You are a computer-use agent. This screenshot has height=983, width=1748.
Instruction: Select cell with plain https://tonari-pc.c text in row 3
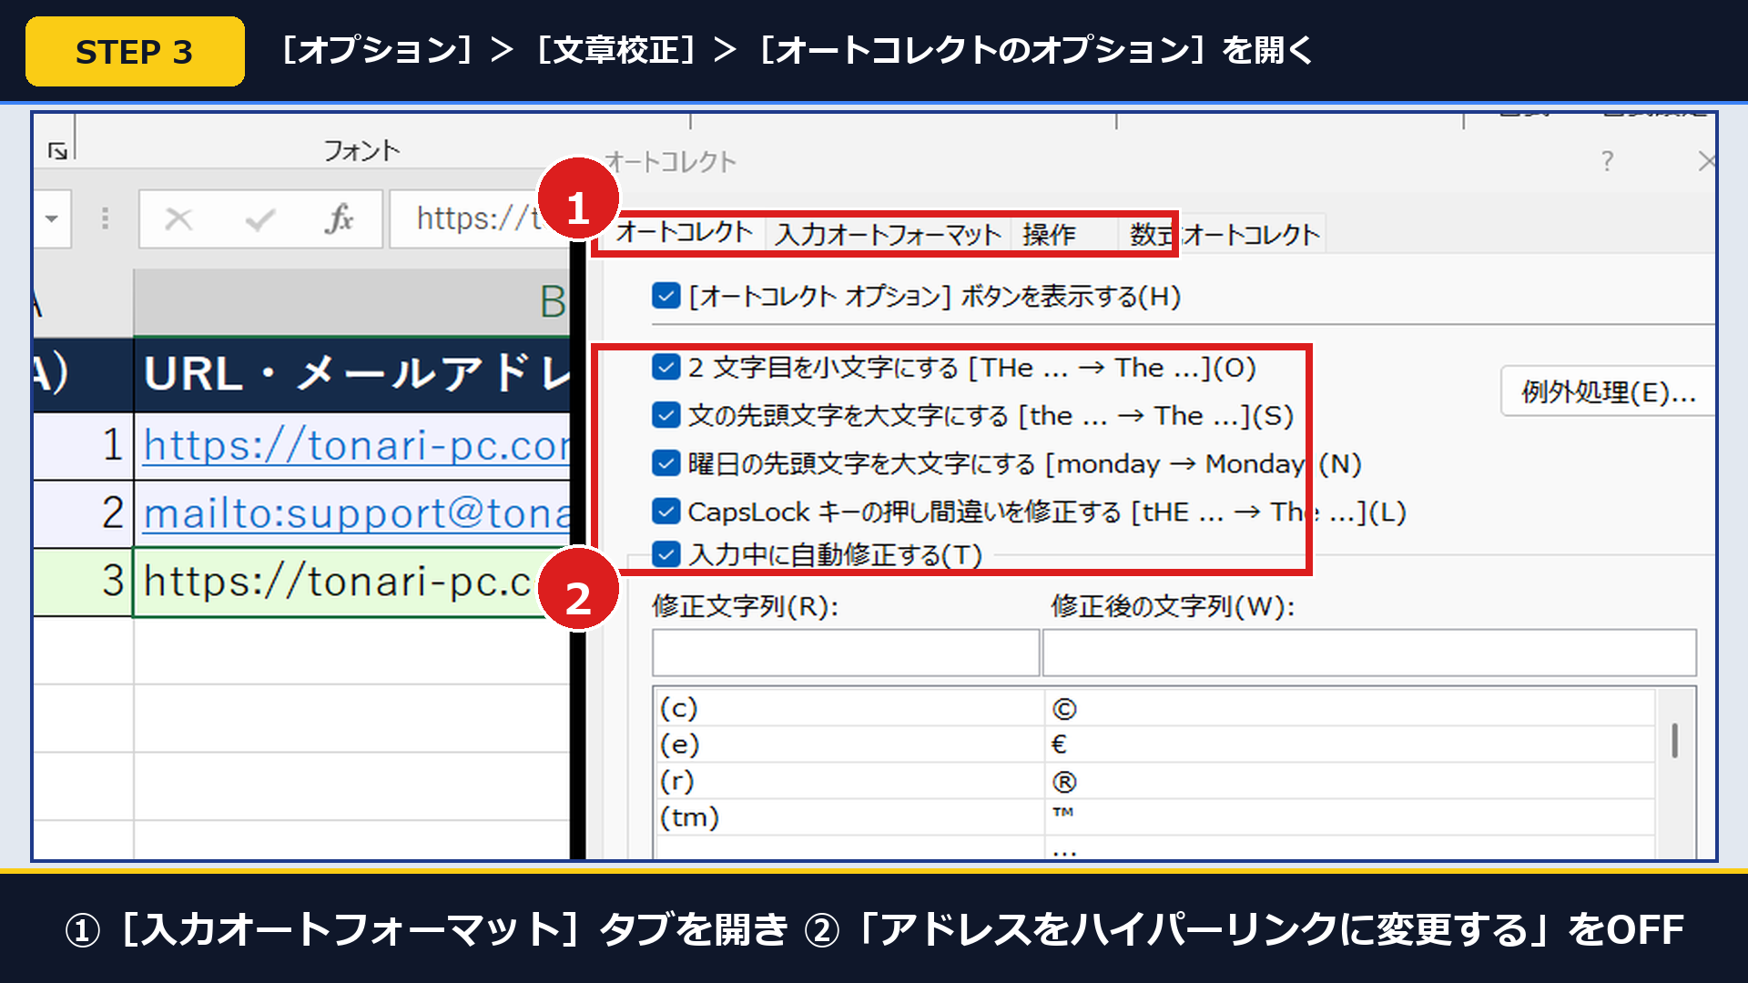coord(351,582)
